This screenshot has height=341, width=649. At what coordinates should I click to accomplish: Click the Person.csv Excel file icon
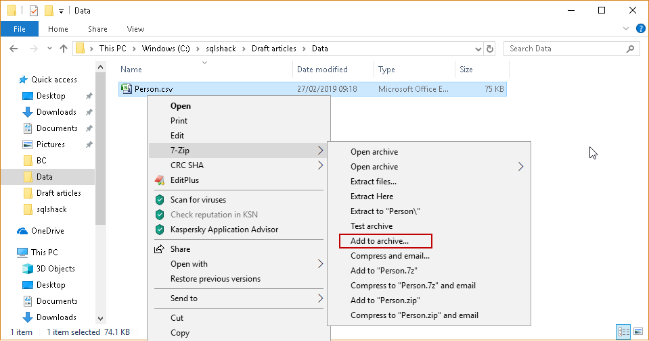(127, 89)
